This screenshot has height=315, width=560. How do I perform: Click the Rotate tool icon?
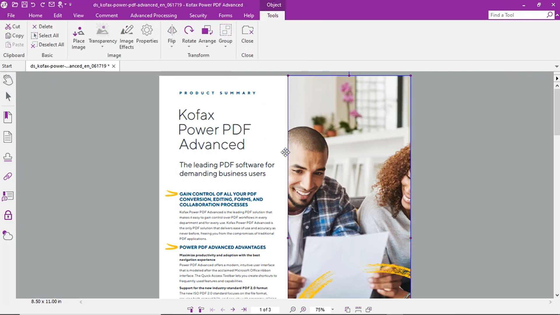point(189,30)
